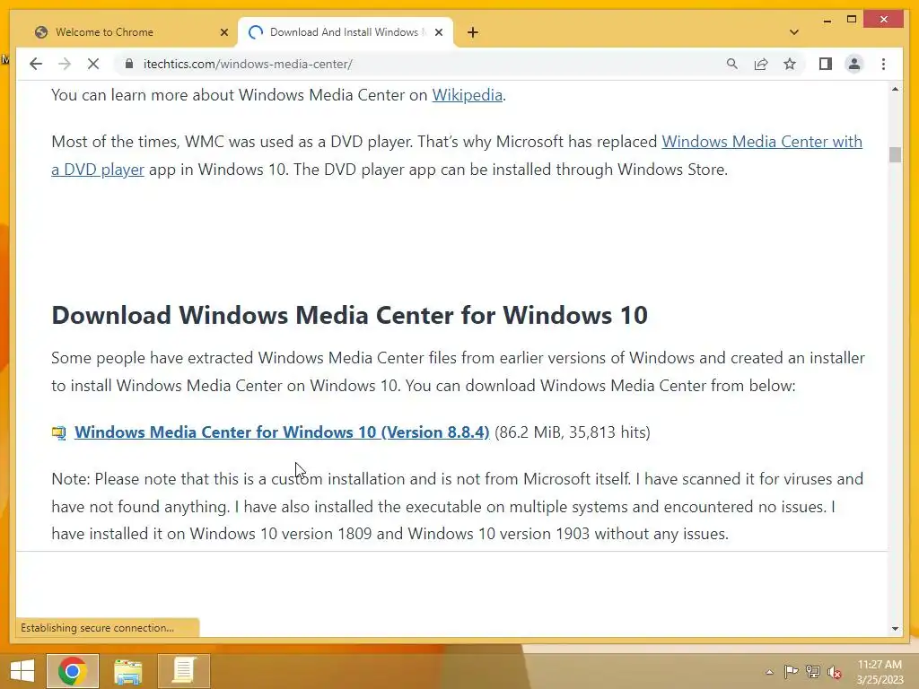
Task: Click the download file icon beside the link
Action: pos(58,433)
